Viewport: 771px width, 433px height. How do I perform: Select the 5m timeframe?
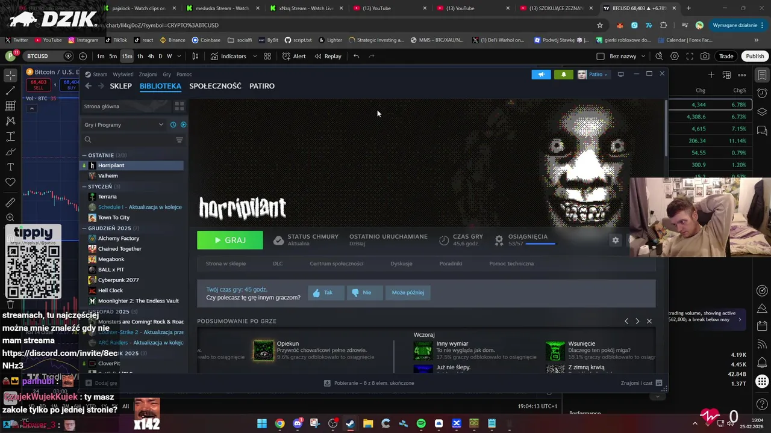[113, 56]
